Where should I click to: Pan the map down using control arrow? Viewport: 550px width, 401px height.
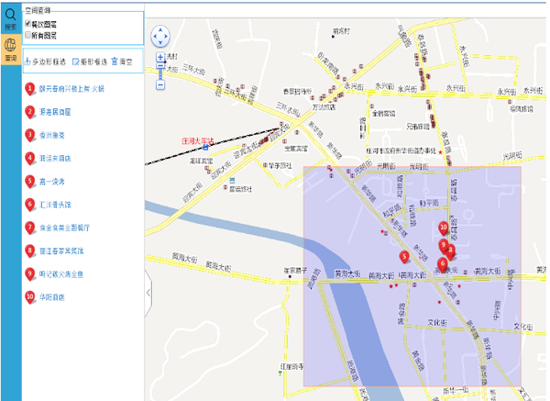coord(160,43)
